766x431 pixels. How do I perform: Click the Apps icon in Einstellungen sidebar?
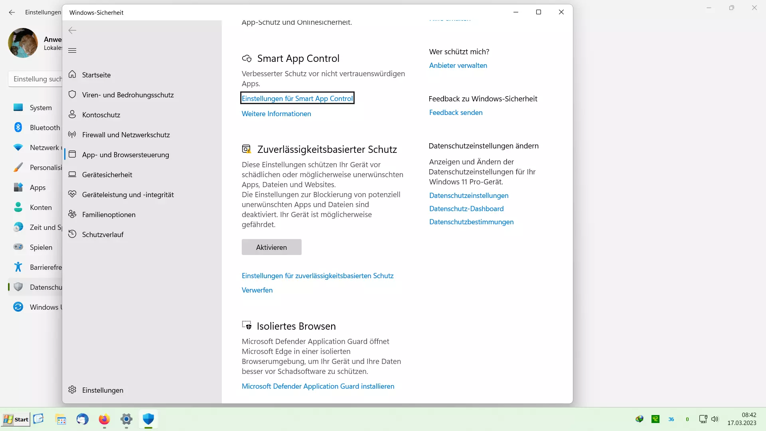(x=18, y=187)
